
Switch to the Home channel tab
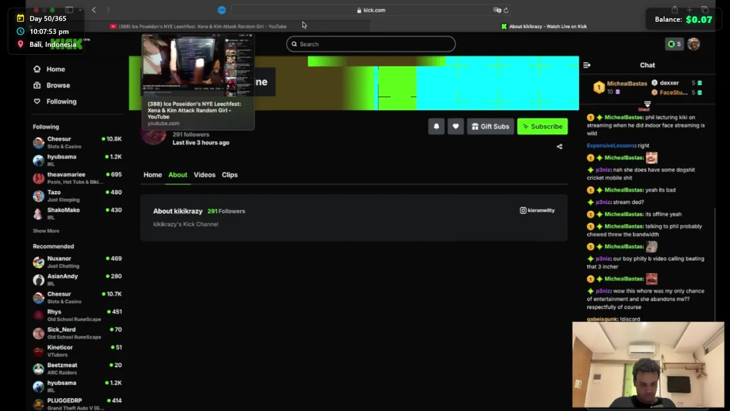152,175
